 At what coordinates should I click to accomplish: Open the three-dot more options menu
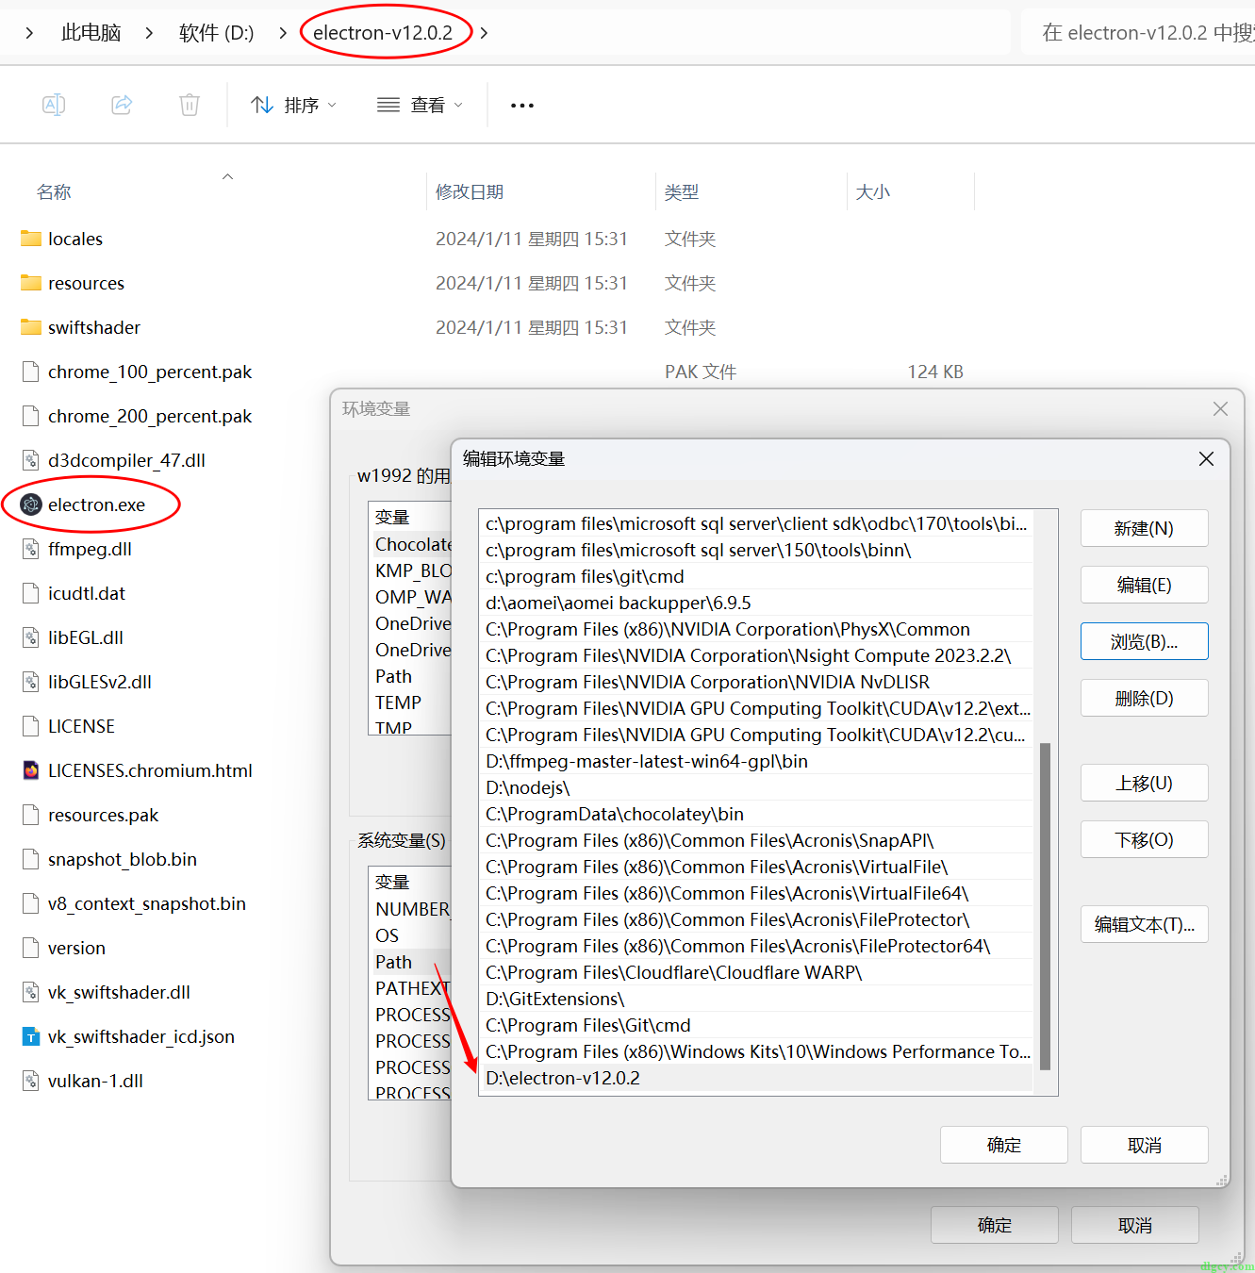pyautogui.click(x=522, y=106)
